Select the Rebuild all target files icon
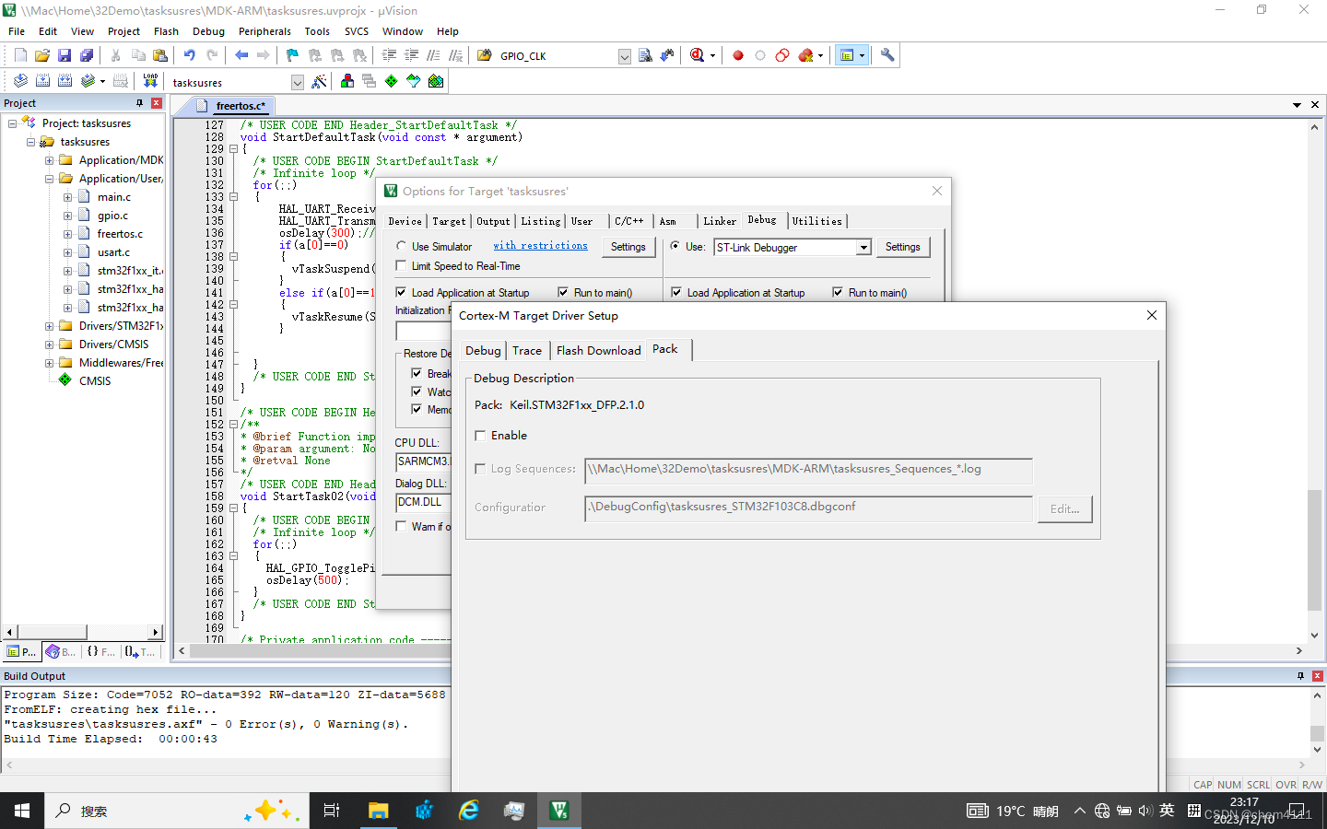The image size is (1327, 829). point(65,80)
